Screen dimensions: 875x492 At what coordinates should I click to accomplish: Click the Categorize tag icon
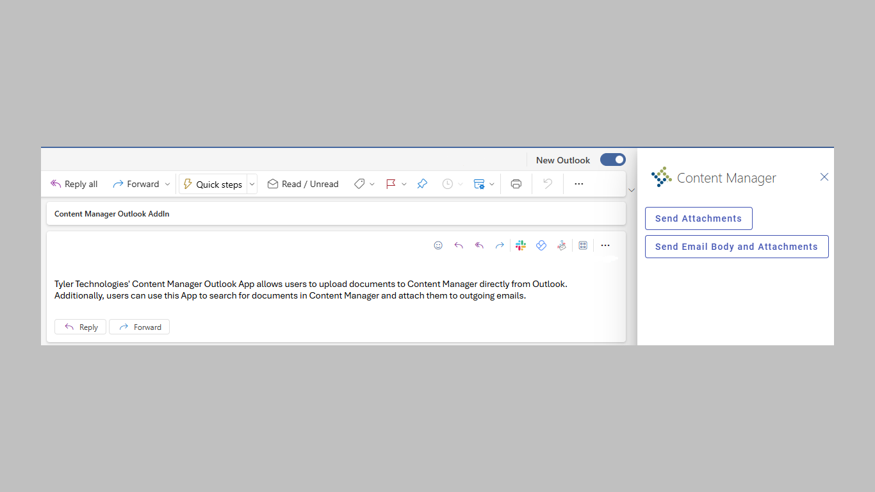pos(359,184)
